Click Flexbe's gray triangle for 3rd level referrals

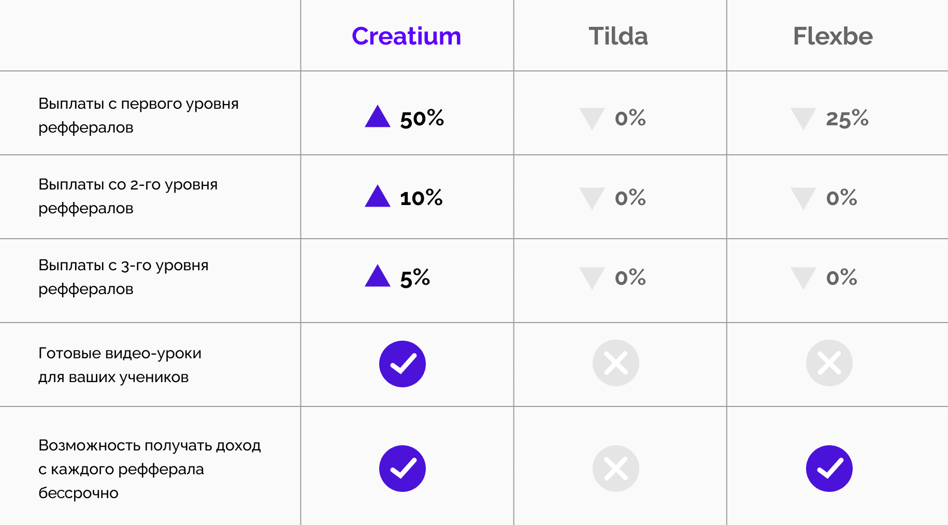coord(803,276)
